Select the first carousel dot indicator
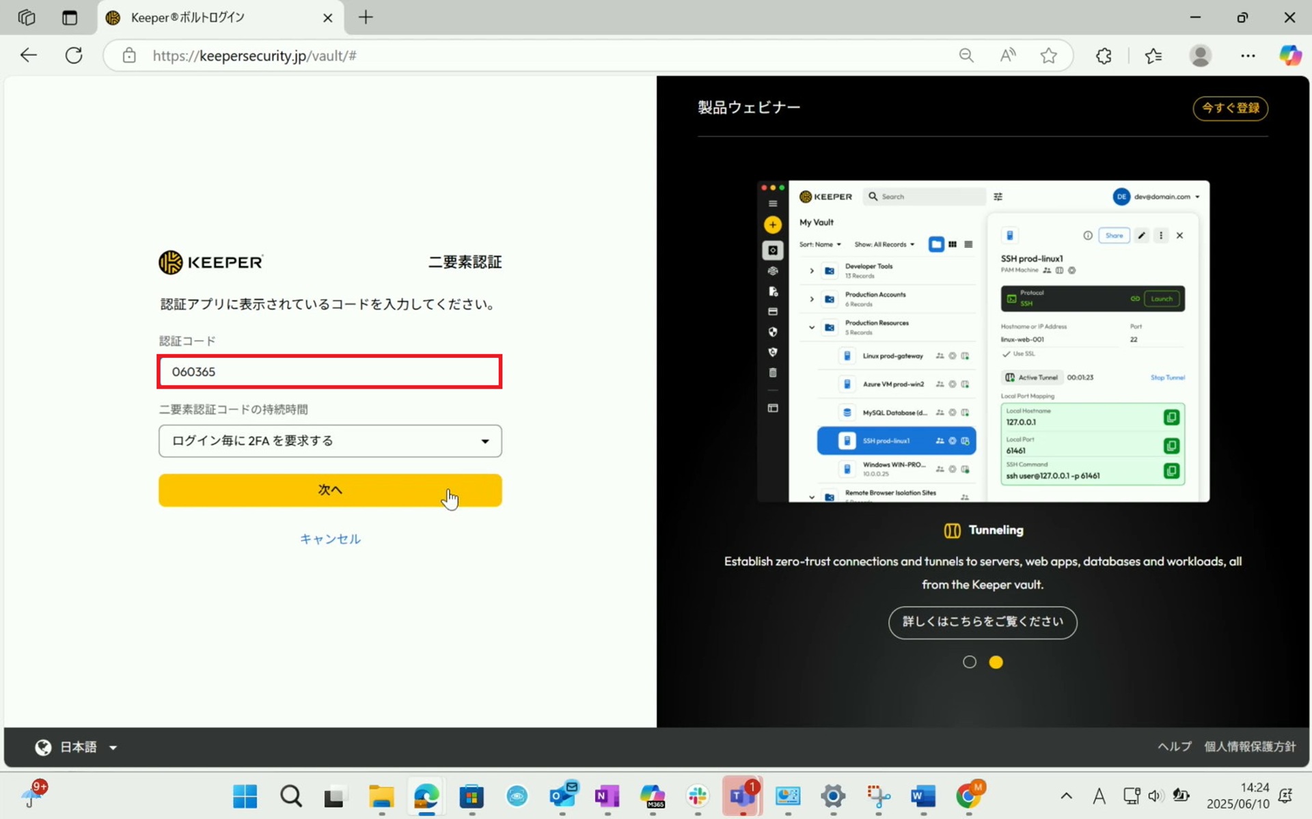This screenshot has width=1312, height=819. point(969,662)
